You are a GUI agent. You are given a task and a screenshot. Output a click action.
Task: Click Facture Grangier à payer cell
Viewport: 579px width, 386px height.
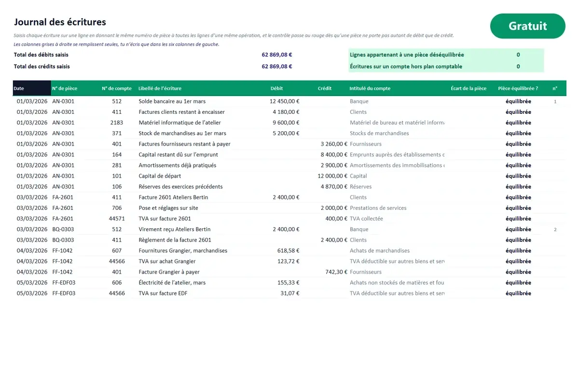point(169,271)
